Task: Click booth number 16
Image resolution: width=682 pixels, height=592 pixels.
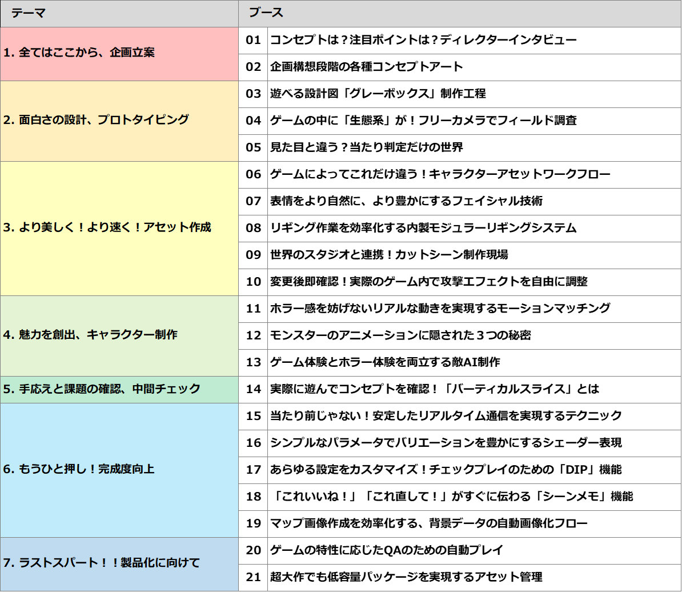Action: [253, 443]
